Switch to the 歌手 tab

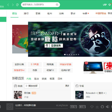[x=73, y=13]
